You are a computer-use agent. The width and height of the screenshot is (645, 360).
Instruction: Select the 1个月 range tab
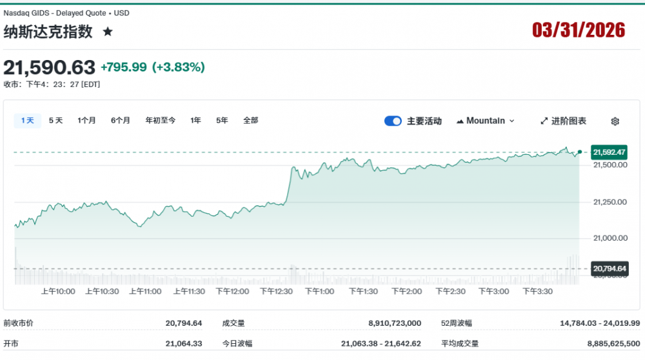(x=86, y=121)
